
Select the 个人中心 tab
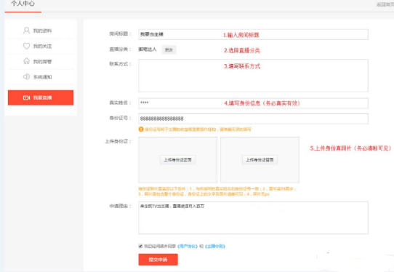(x=23, y=4)
